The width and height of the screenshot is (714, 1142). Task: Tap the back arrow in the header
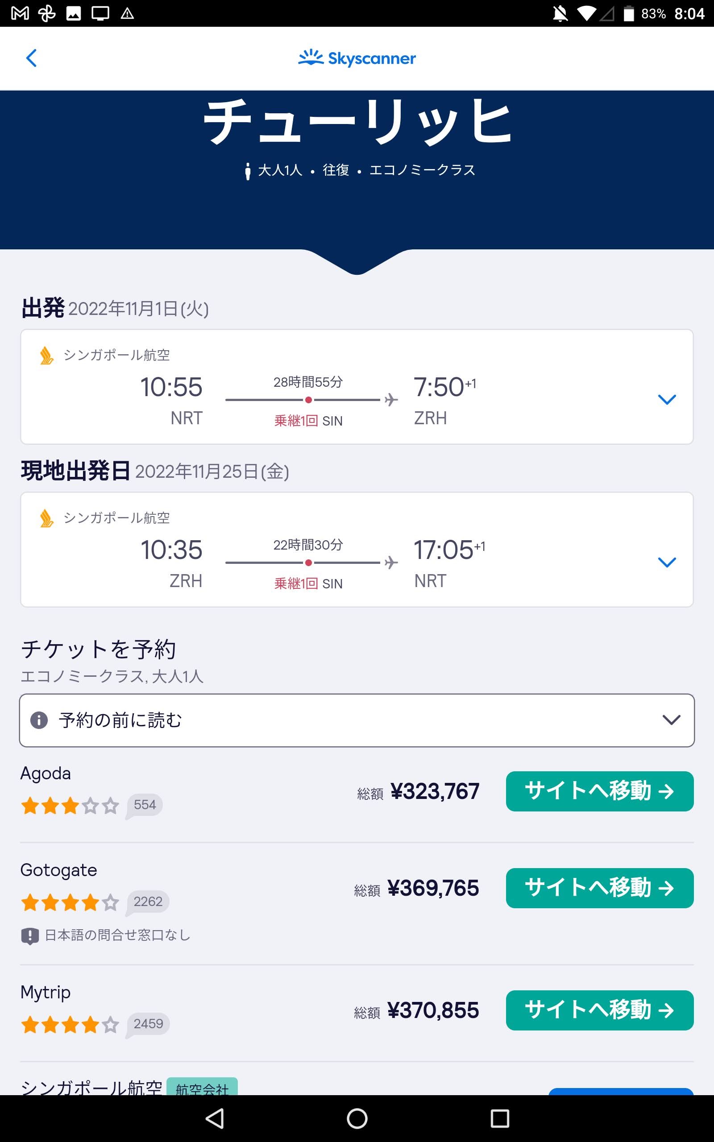pyautogui.click(x=31, y=58)
